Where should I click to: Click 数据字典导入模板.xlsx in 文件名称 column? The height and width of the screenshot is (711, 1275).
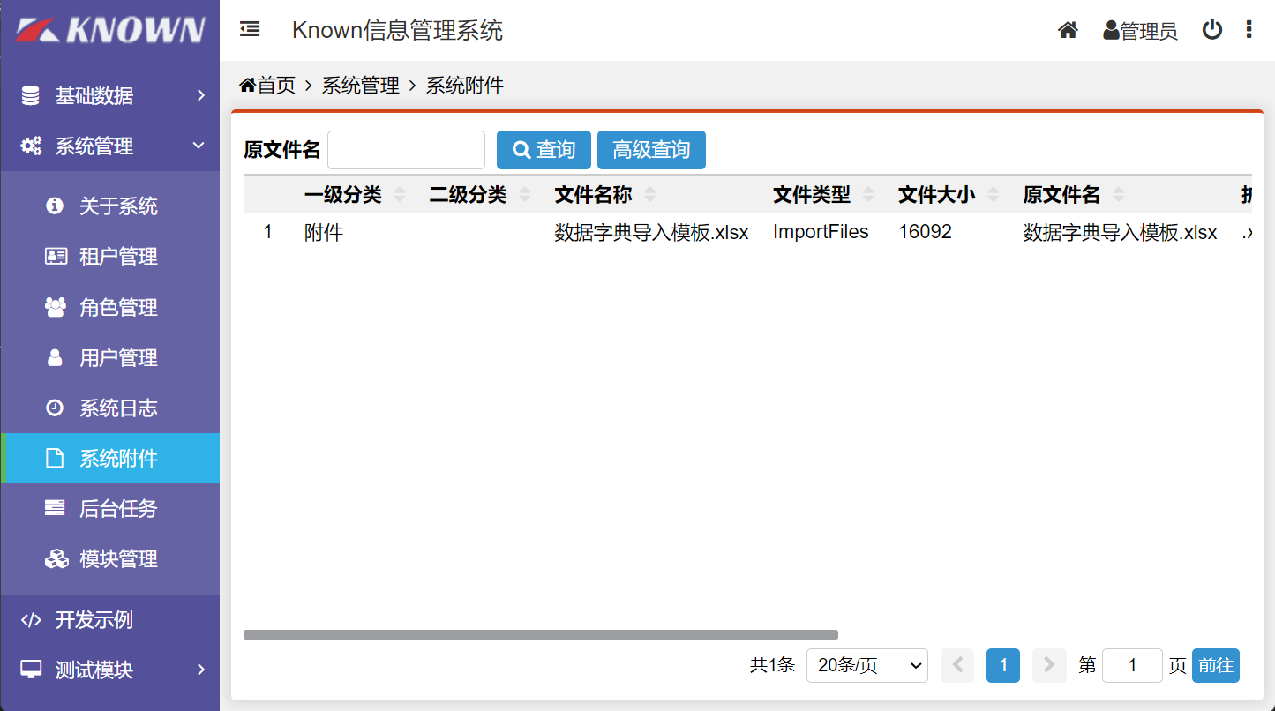[651, 233]
